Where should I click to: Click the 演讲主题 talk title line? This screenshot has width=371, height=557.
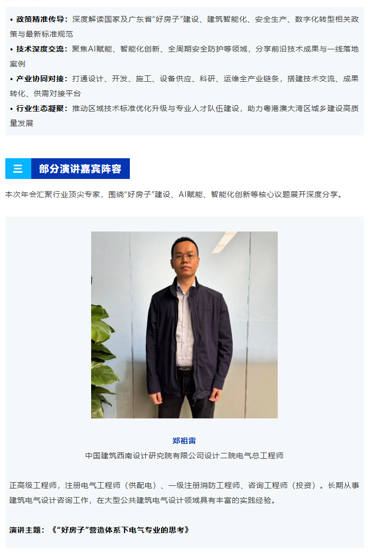[100, 530]
